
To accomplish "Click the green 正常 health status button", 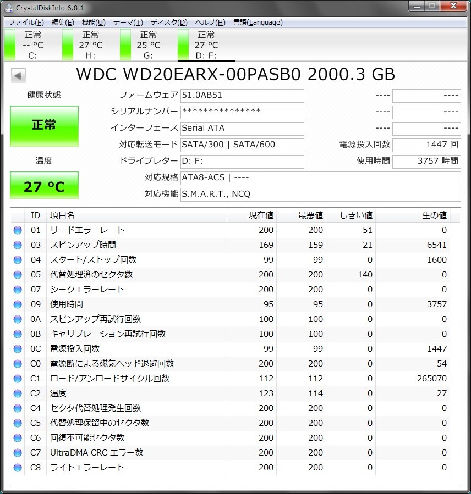I will point(43,125).
